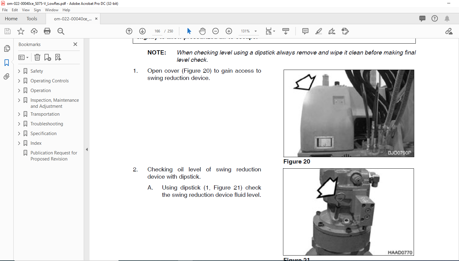
Task: Toggle scrolling mode icon
Action: [286, 31]
